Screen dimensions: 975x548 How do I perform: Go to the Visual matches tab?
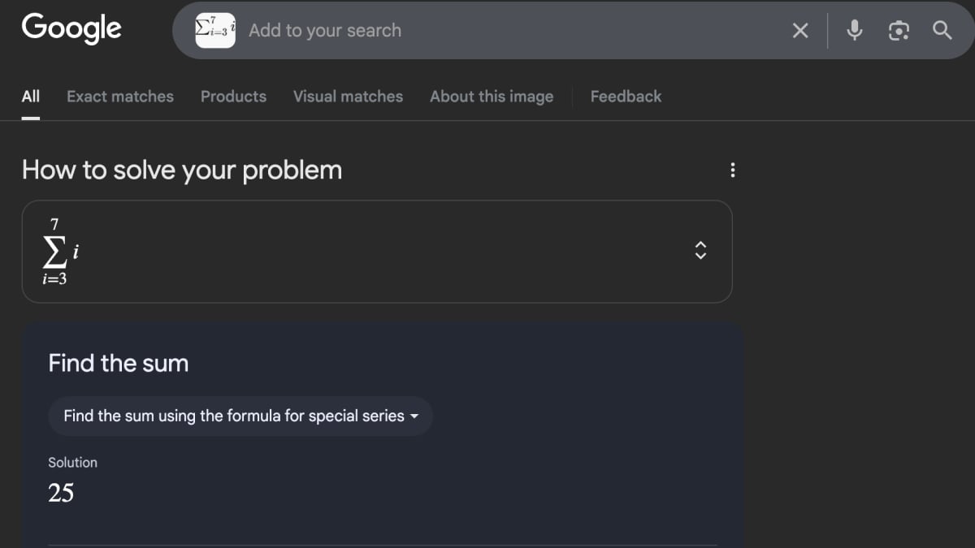point(348,97)
